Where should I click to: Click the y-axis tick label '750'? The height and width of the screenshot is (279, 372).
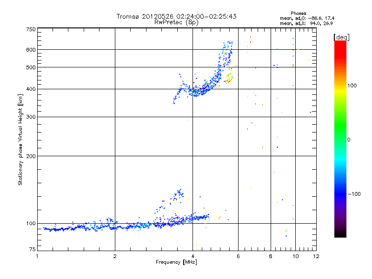[31, 29]
